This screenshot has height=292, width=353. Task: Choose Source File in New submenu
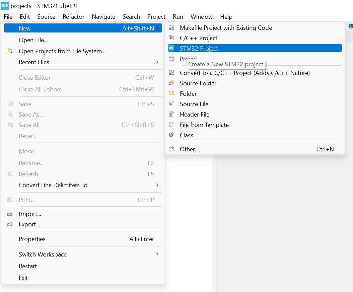pos(255,104)
